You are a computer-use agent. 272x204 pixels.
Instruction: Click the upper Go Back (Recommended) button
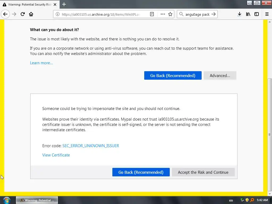pos(173,75)
